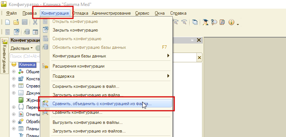Open the Файл menu

pyautogui.click(x=11, y=13)
